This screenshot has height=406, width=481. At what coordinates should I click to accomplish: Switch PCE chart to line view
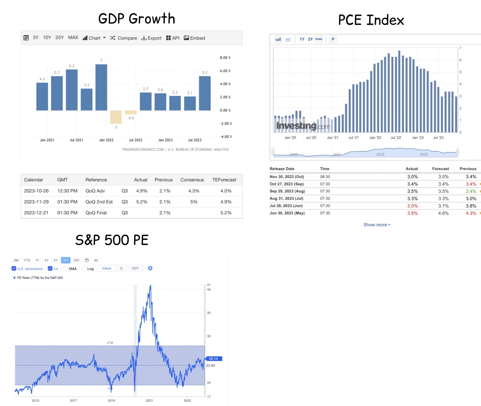coord(288,39)
